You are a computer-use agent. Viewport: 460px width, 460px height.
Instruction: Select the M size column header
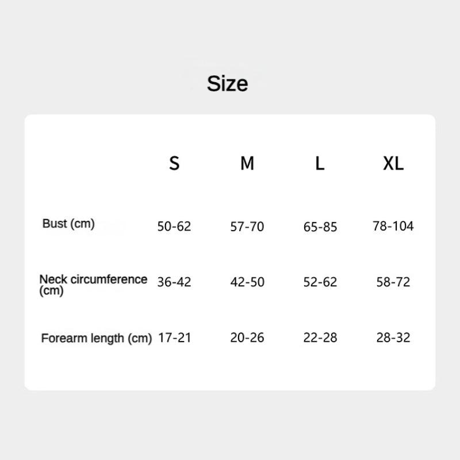pyautogui.click(x=247, y=164)
